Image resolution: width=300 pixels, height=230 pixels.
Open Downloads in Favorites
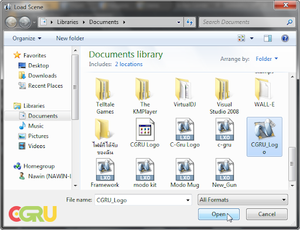(x=37, y=75)
